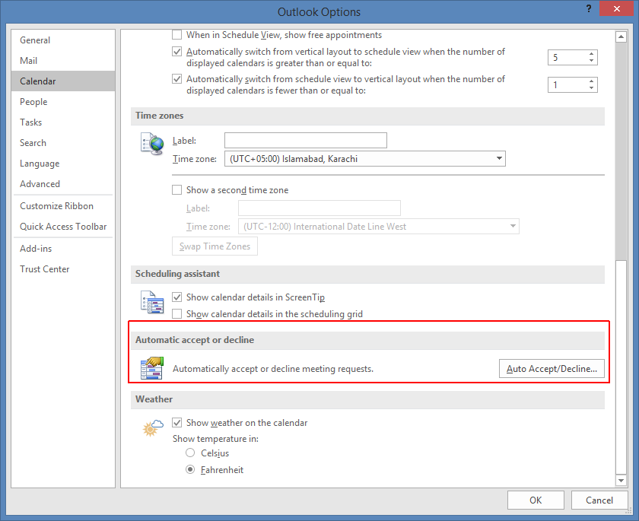Click the schedule view threshold value field

point(567,58)
